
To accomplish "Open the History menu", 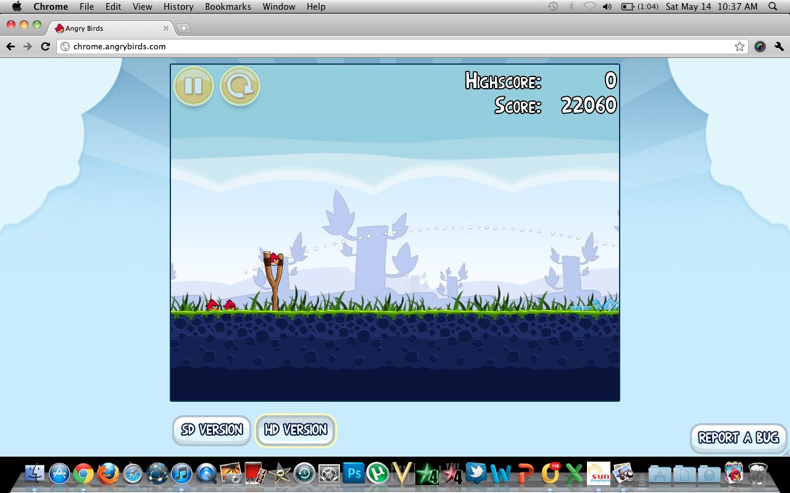I will [x=178, y=7].
